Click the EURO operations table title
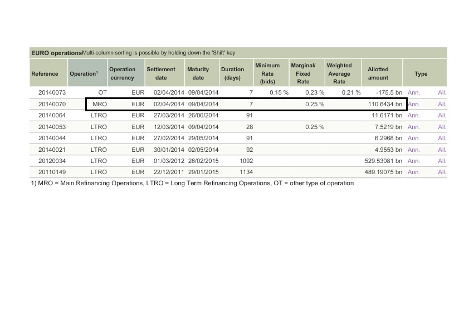Image resolution: width=469 pixels, height=331 pixels. [56, 53]
